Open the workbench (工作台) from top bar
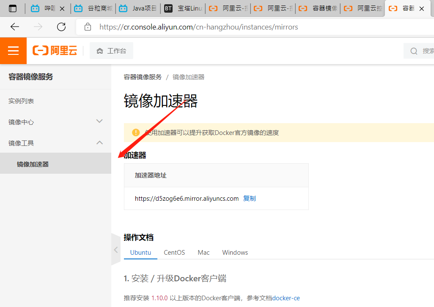This screenshot has height=307, width=434. 111,50
